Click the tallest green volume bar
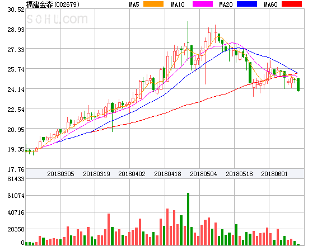336x246 pixels. point(188,219)
